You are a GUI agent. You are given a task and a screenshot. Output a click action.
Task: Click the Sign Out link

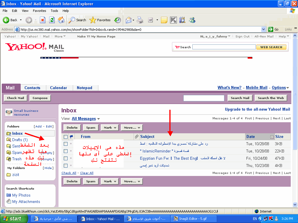click(242, 36)
